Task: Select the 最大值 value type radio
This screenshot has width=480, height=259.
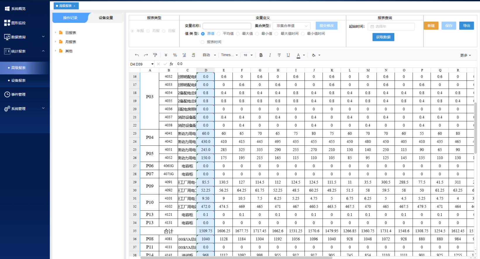Action: click(238, 34)
